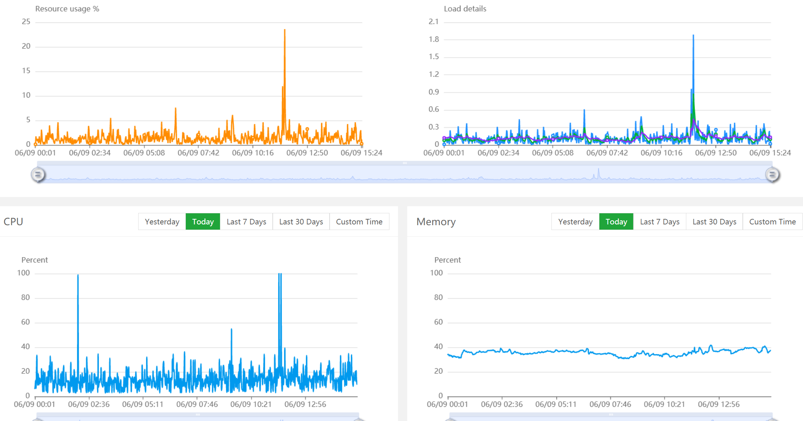The width and height of the screenshot is (803, 421).
Task: Click Today button in Memory panel
Action: pyautogui.click(x=616, y=222)
